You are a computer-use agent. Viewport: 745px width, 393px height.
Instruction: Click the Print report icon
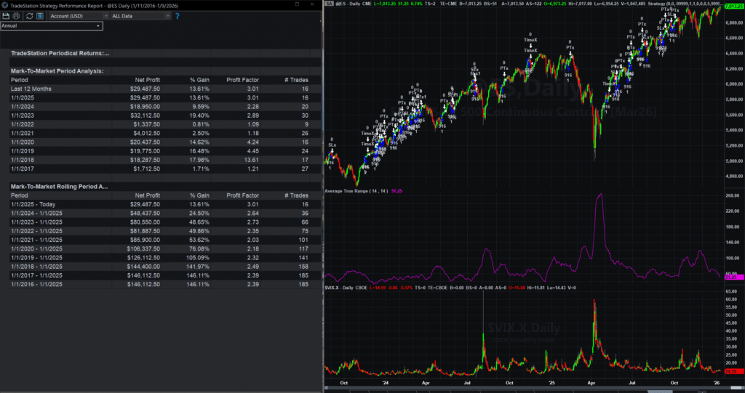[15, 15]
